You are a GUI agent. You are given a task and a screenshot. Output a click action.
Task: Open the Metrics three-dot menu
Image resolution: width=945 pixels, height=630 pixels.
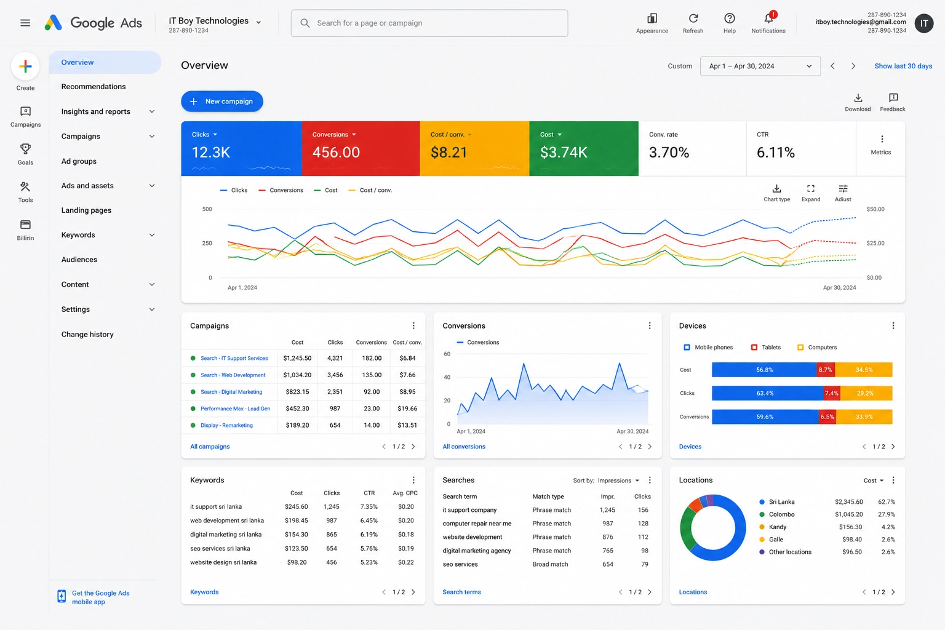[x=881, y=144]
